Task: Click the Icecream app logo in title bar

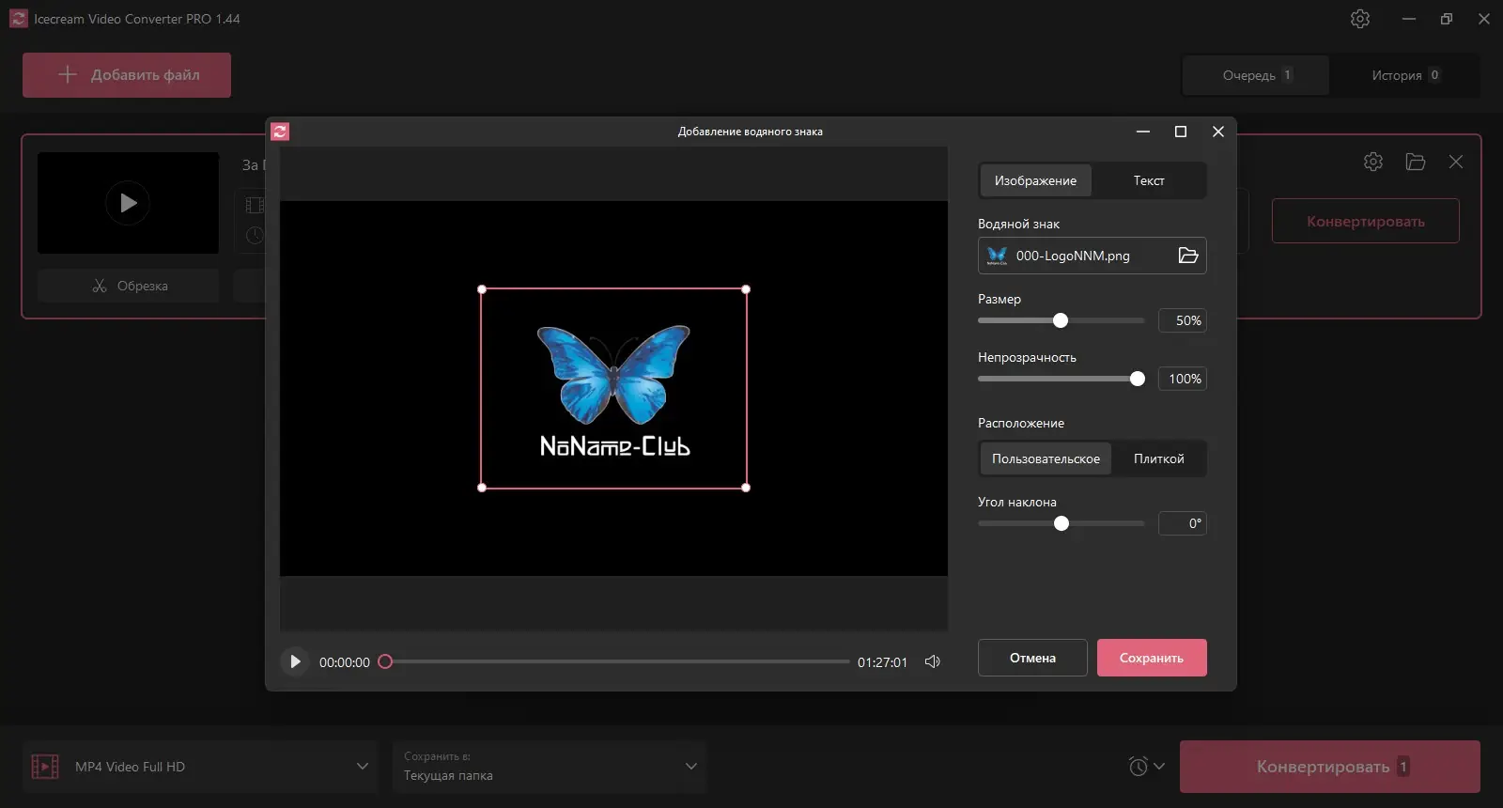Action: pyautogui.click(x=19, y=19)
